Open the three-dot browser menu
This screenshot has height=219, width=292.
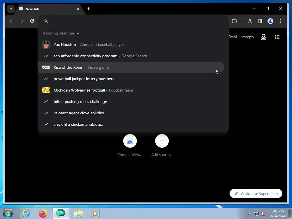point(281,21)
